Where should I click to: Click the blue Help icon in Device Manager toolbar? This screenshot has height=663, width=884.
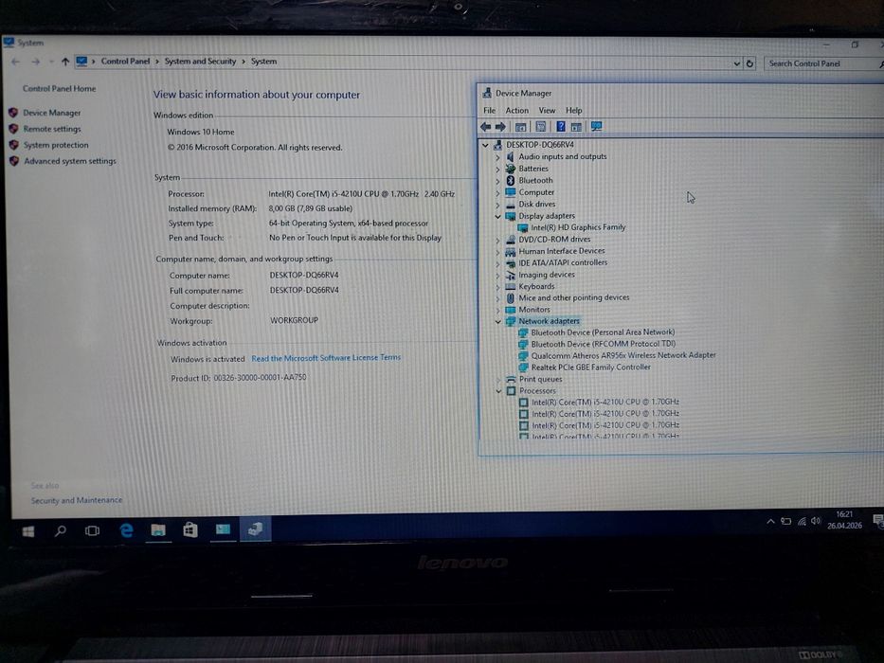(560, 126)
